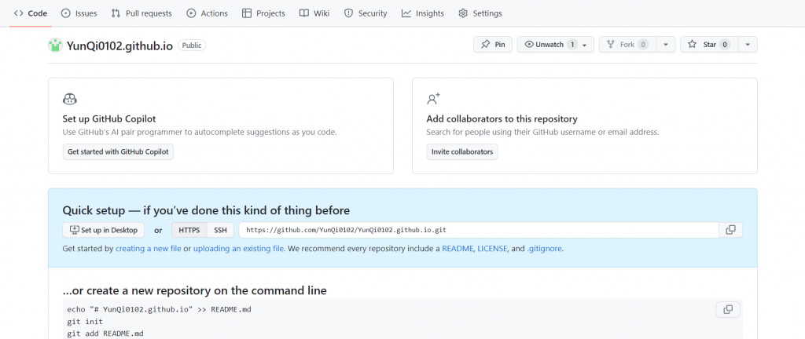805x339 pixels.
Task: Click the create a new repository heading
Action: [x=195, y=291]
